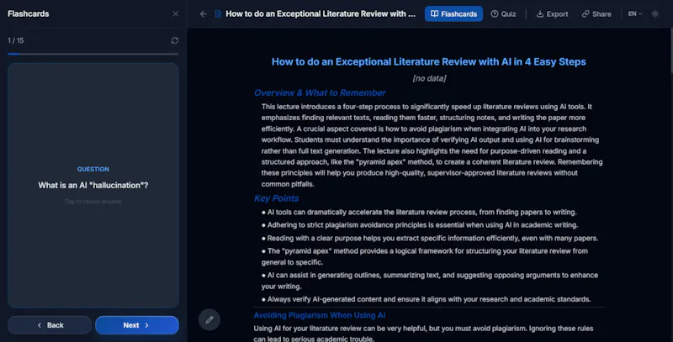Viewport: 673px width, 342px height.
Task: Toggle light/dark theme with sun icon
Action: pyautogui.click(x=655, y=13)
